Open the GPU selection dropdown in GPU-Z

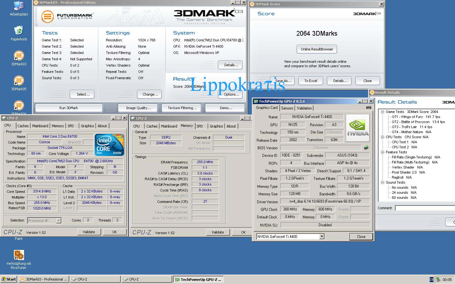[x=322, y=236]
